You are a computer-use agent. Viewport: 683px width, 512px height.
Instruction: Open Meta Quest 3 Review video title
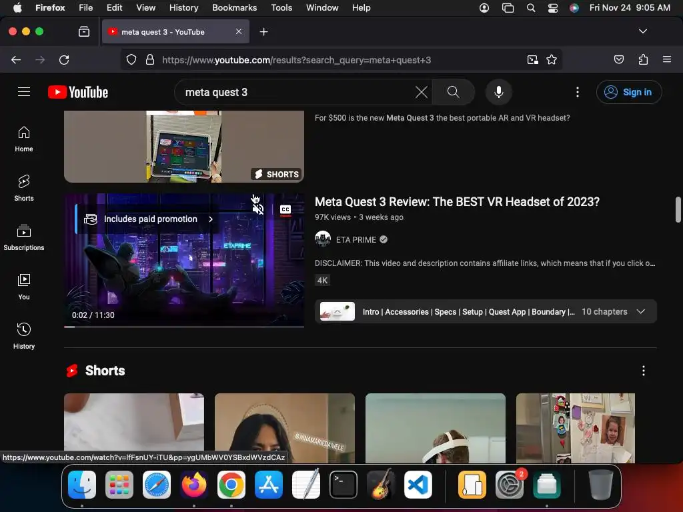[457, 201]
